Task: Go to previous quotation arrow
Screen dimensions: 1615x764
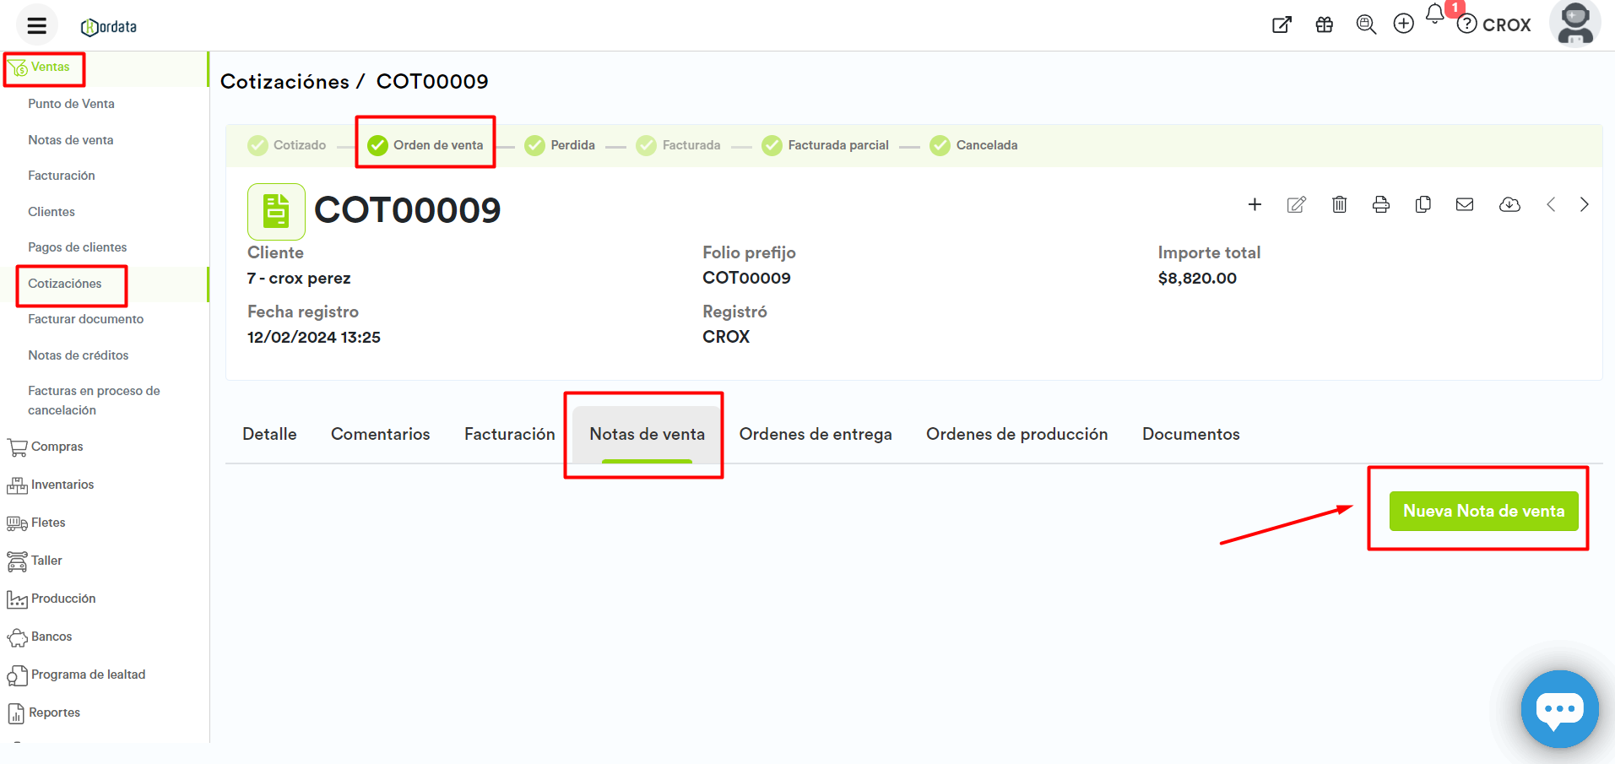Action: coord(1551,204)
